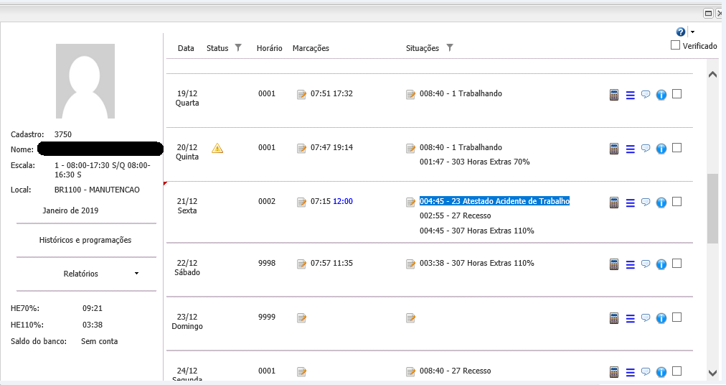Tick the Verificado checkbox

tap(676, 45)
